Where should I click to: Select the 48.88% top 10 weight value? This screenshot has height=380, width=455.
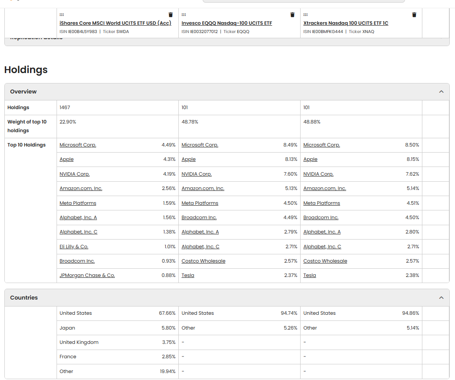click(x=311, y=122)
